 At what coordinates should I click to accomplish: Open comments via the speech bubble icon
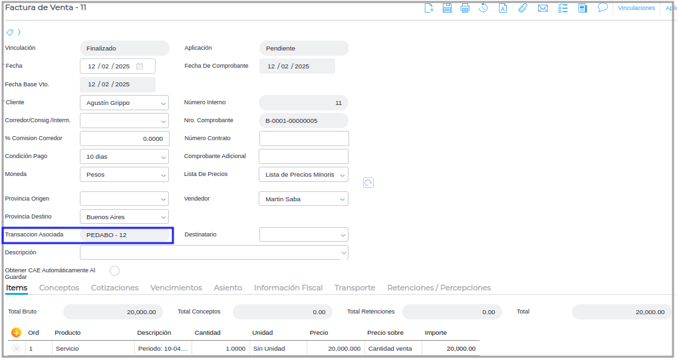[603, 8]
